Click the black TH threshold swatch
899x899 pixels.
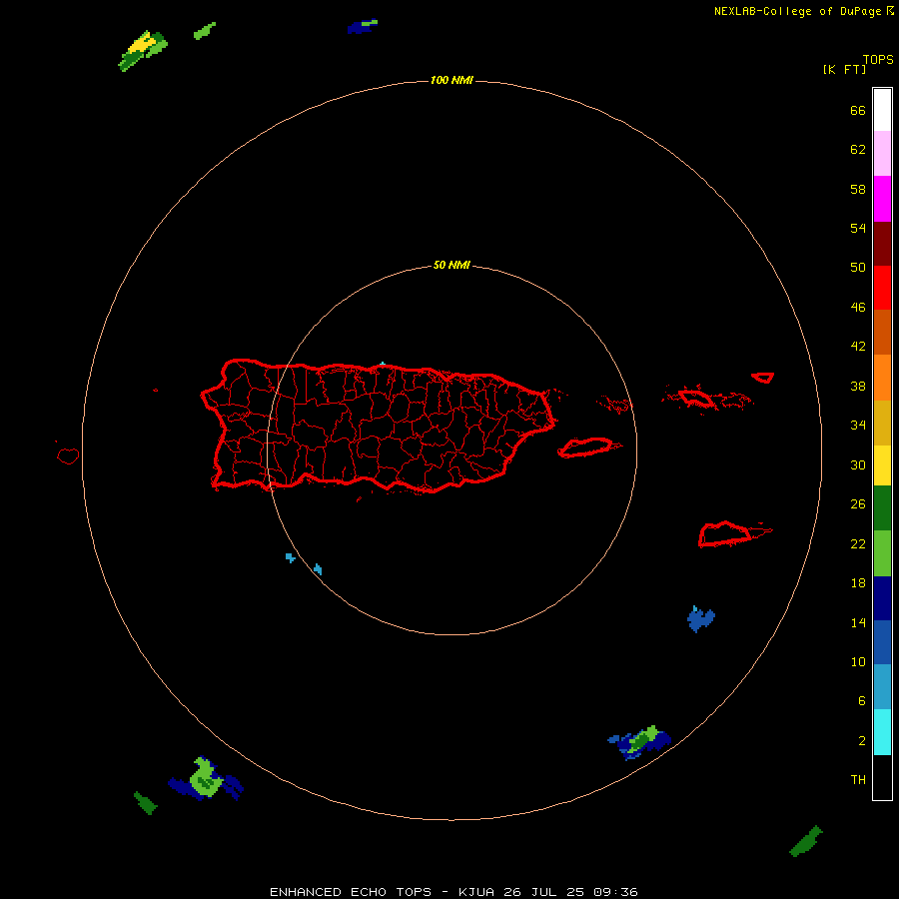pyautogui.click(x=882, y=777)
